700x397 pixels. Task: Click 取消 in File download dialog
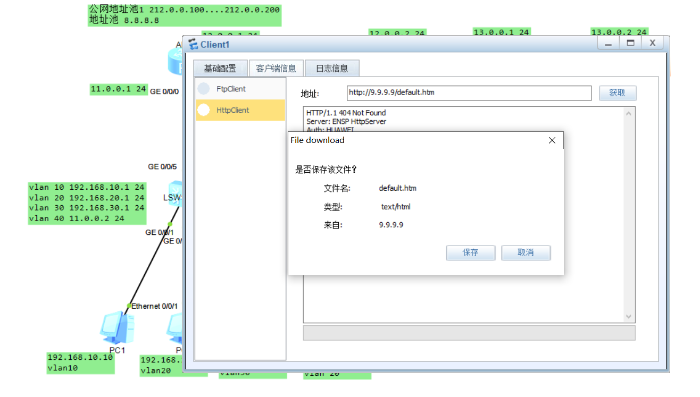click(x=526, y=253)
